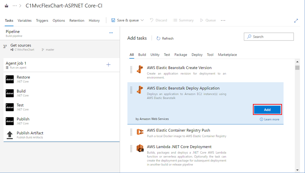Click the Get sources list icon

5,46
